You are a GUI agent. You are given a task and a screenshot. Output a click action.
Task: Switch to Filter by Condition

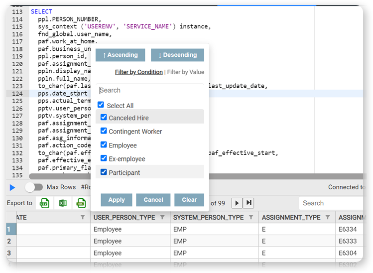point(139,72)
